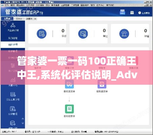Click the 管家婆 工贸ERP logo
153x135 pixels.
[24, 12]
